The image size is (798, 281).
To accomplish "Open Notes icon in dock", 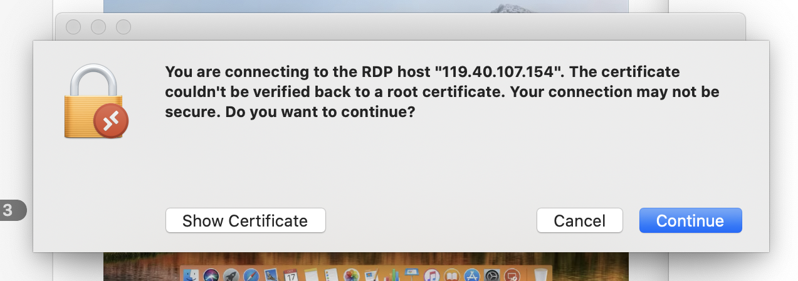I will pyautogui.click(x=311, y=275).
